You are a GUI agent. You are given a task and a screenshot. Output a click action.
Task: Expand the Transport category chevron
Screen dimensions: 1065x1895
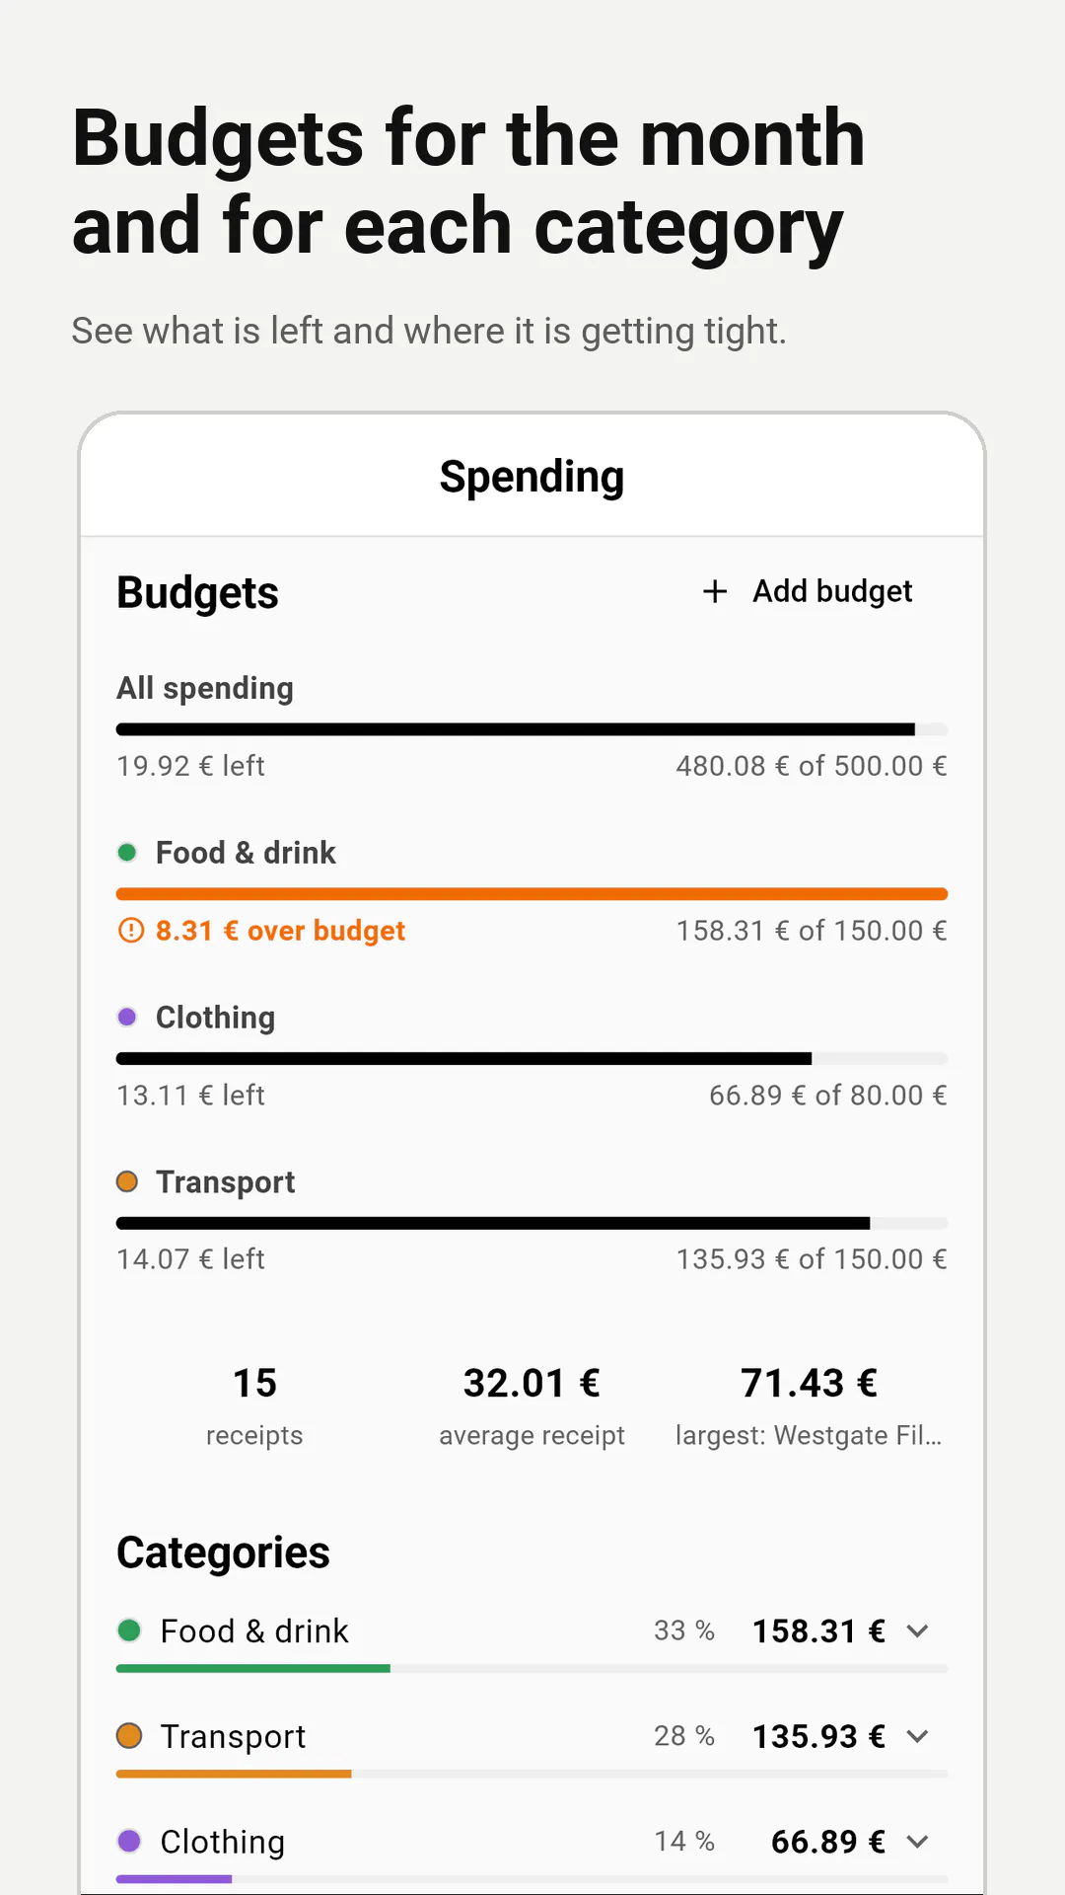(918, 1736)
